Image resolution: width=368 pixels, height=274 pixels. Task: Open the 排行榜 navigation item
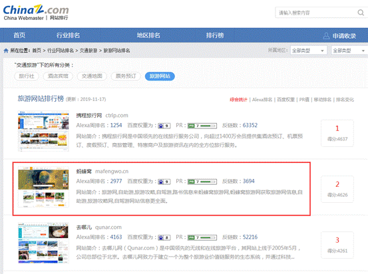click(215, 35)
